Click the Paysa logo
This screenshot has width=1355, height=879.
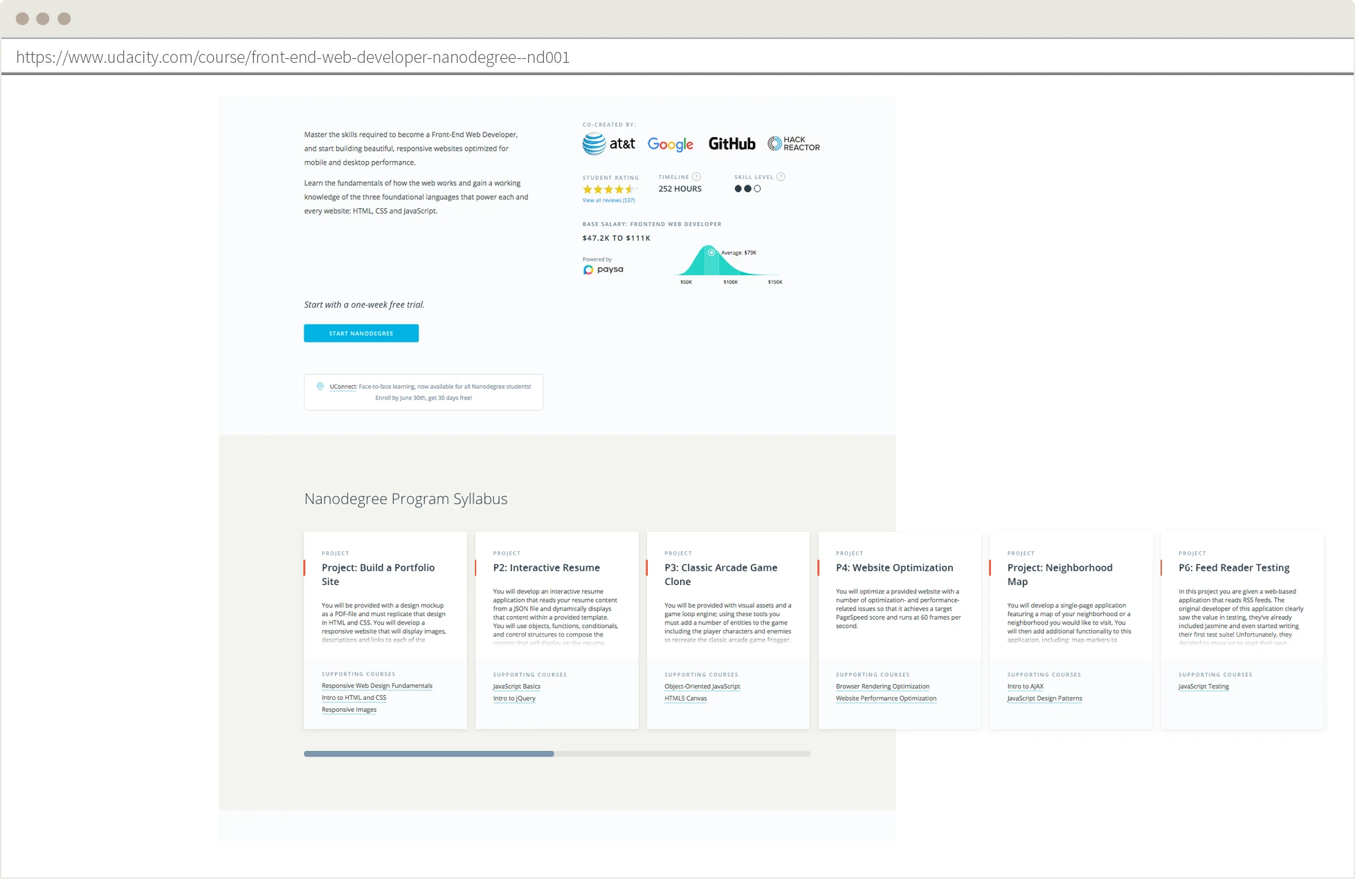click(x=603, y=270)
